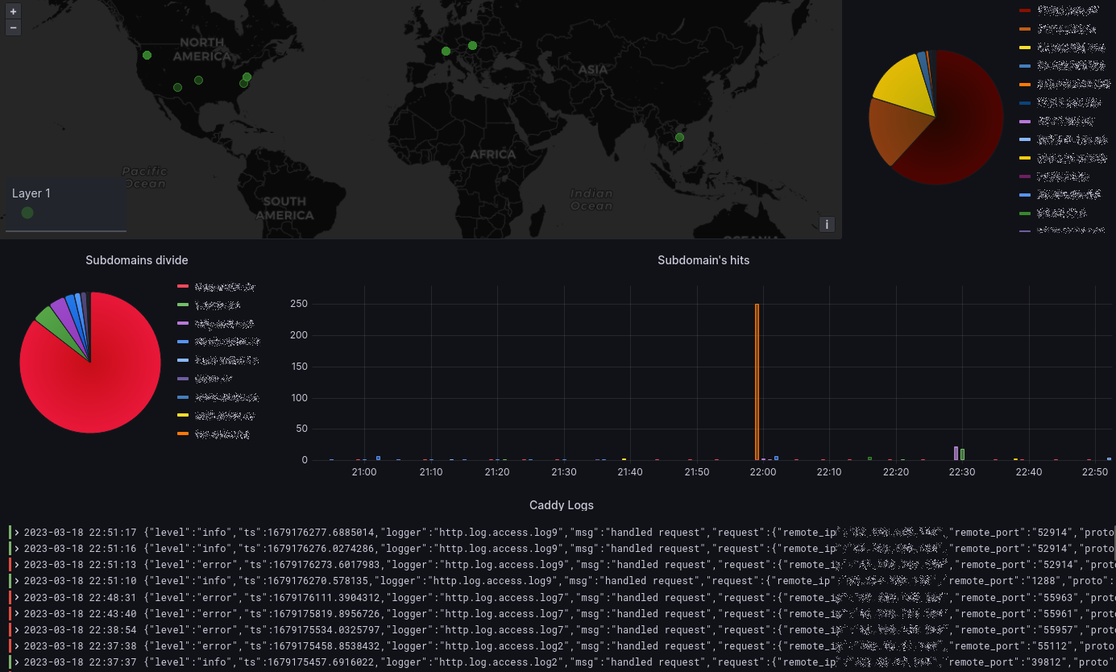Open the Caddy Logs panel title menu
The height and width of the screenshot is (672, 1116).
tap(562, 505)
